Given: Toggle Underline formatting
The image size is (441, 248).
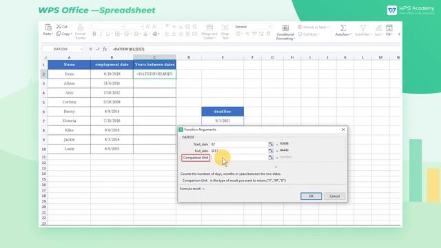Looking at the screenshot, I should (107, 34).
